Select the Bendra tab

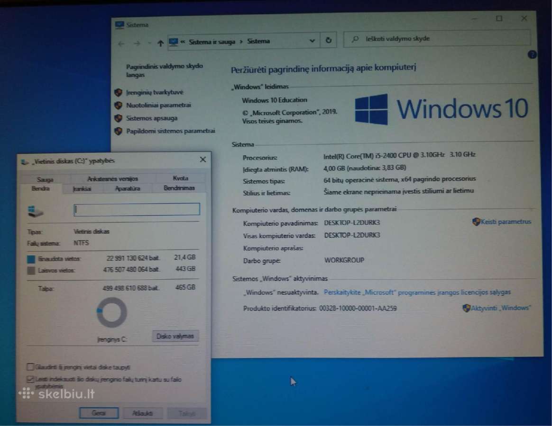pyautogui.click(x=40, y=188)
